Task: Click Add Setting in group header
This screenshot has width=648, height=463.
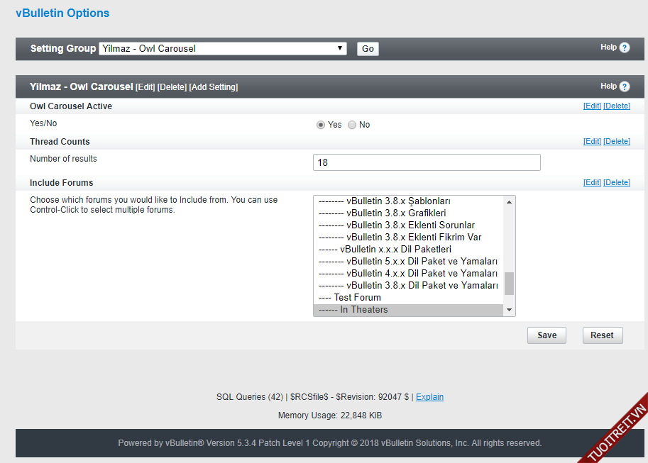Action: (214, 87)
